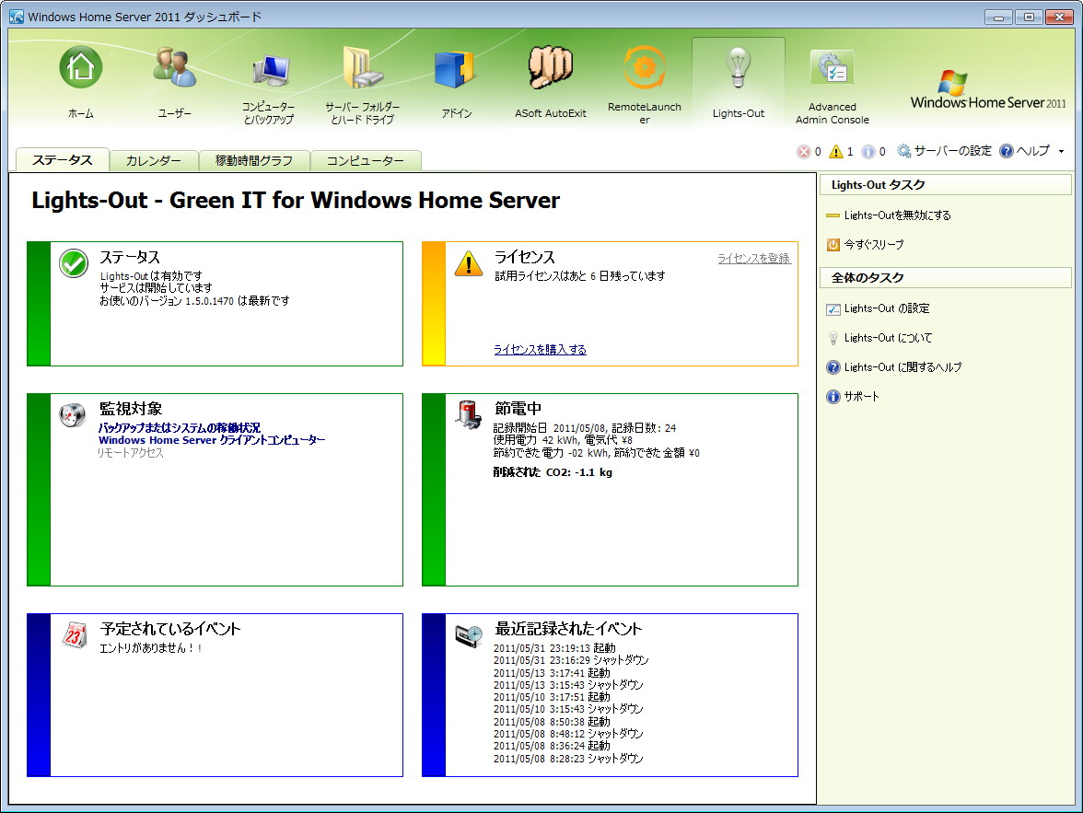The width and height of the screenshot is (1083, 813).
Task: Click the 最近記録されたイベント clock icon
Action: [468, 635]
